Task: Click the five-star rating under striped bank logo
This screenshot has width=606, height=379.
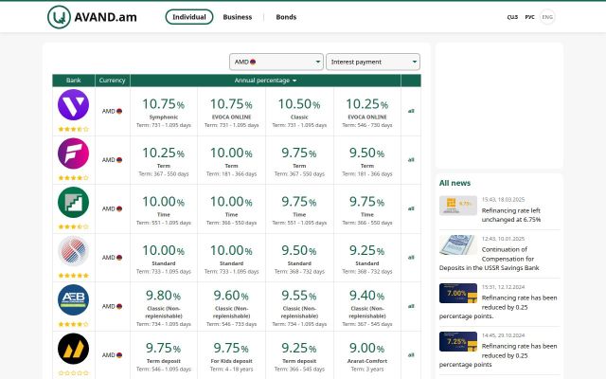Action: pyautogui.click(x=74, y=276)
